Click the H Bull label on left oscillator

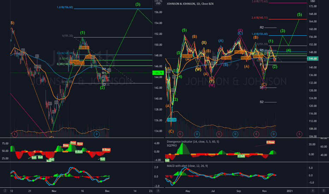79,151
